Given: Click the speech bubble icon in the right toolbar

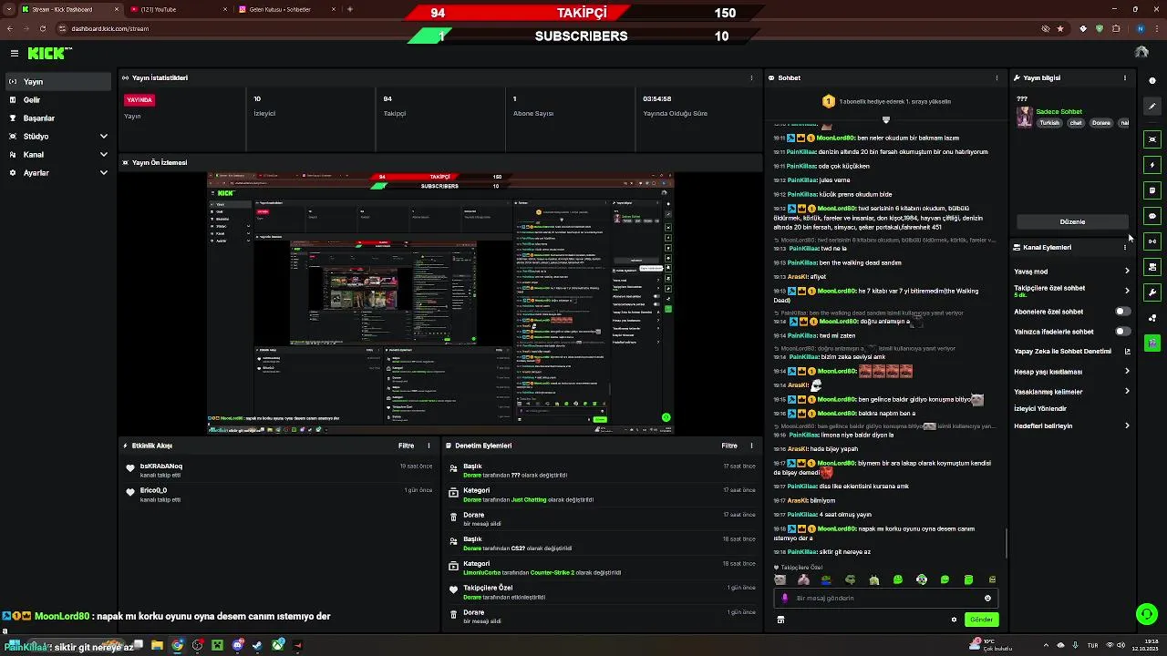Looking at the screenshot, I should coord(1152,216).
